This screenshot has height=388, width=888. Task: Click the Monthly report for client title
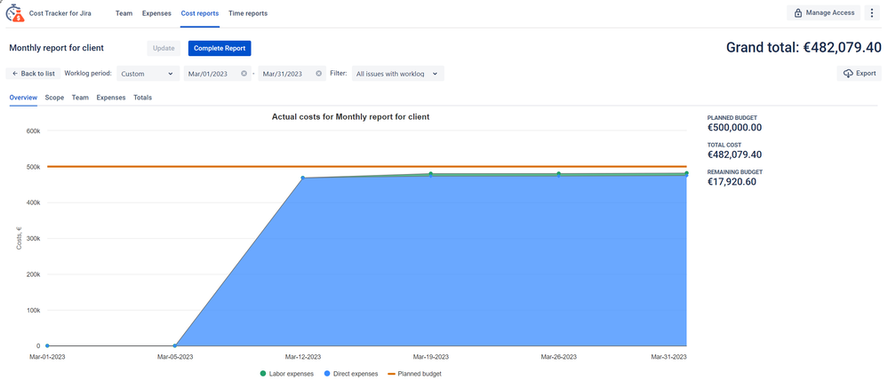[x=57, y=48]
